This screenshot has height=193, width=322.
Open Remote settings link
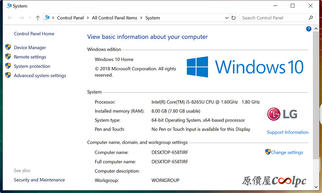[30, 57]
